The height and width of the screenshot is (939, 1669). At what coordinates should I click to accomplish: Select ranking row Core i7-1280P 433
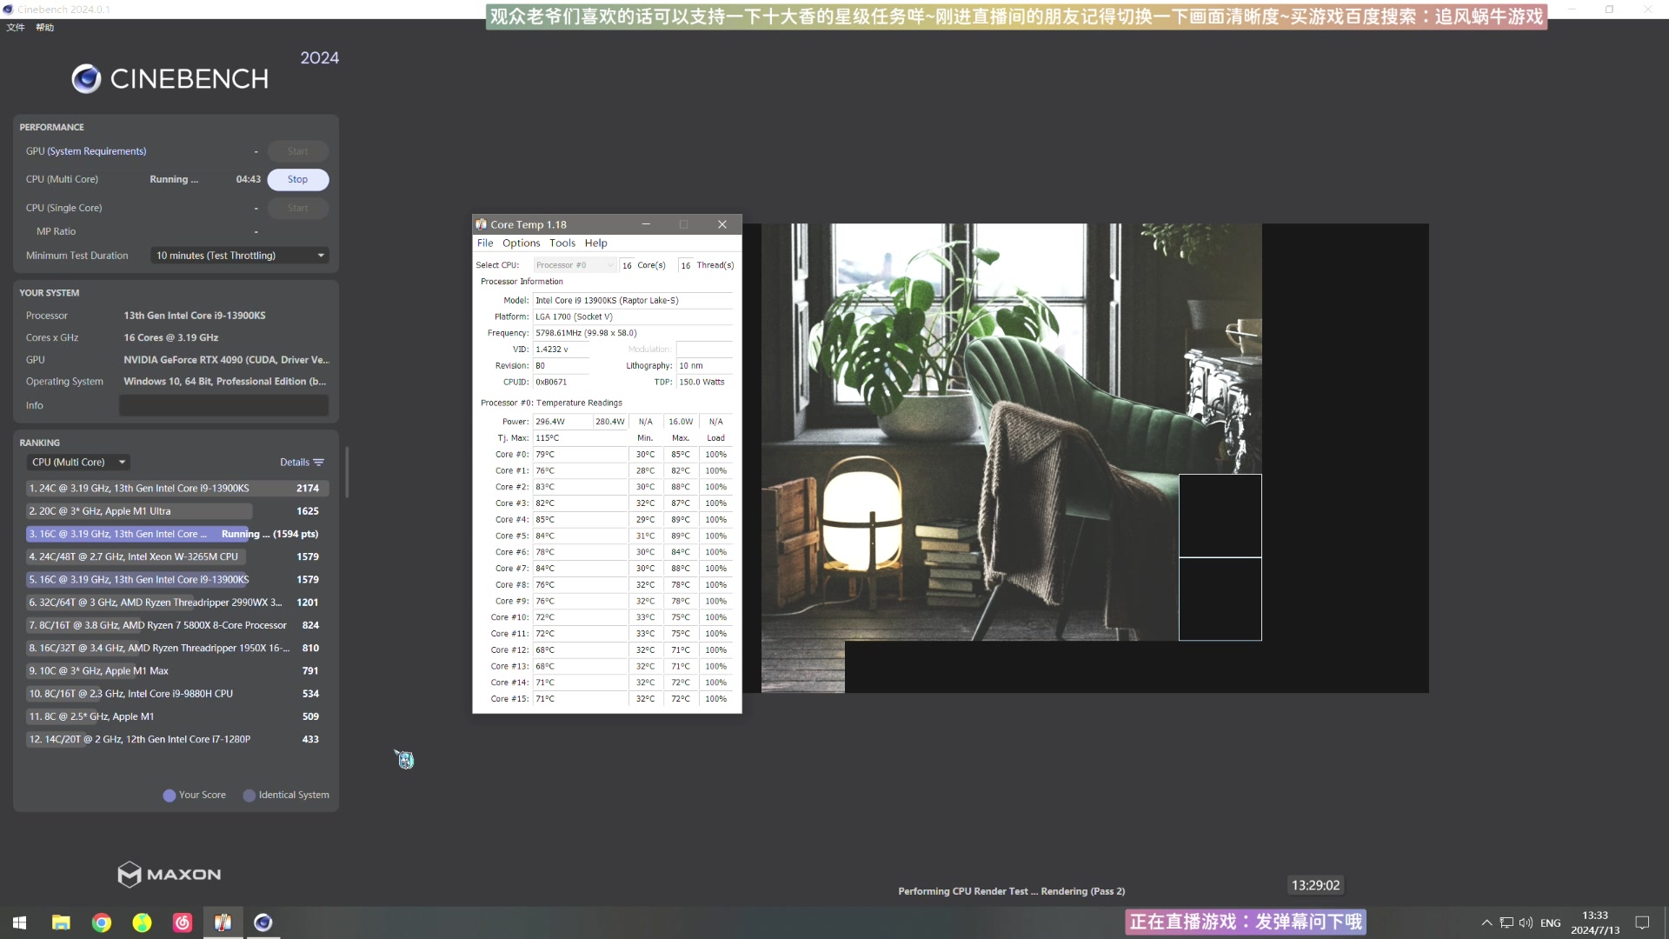(177, 739)
